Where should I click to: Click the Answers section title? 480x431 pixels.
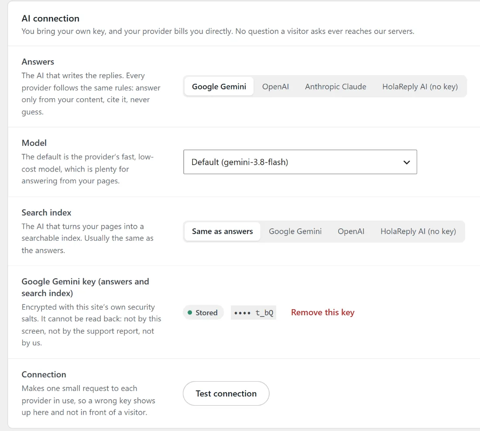coord(38,62)
